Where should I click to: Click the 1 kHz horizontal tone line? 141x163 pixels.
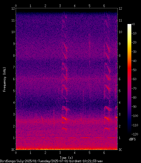point(66,138)
